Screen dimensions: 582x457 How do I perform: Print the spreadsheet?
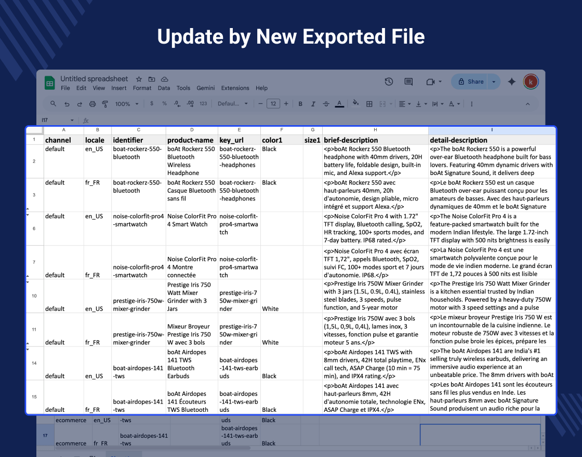[92, 104]
